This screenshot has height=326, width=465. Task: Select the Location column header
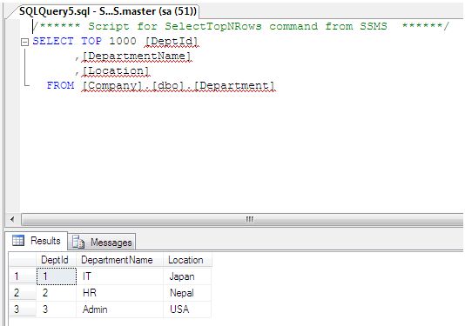pyautogui.click(x=187, y=260)
